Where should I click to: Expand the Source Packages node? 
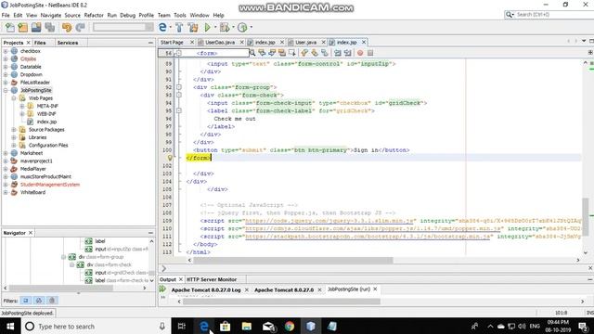click(x=14, y=130)
